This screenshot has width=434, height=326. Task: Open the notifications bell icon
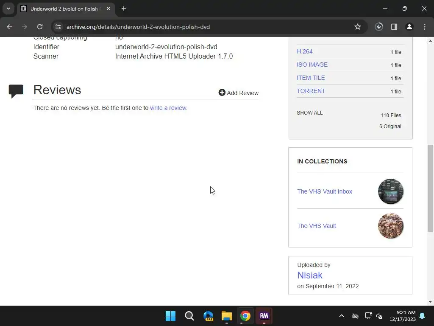pyautogui.click(x=423, y=316)
